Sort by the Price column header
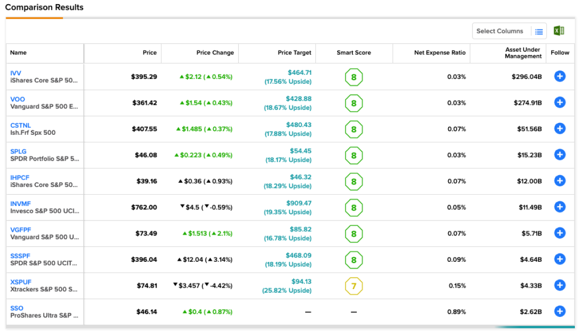This screenshot has width=579, height=333. (150, 53)
